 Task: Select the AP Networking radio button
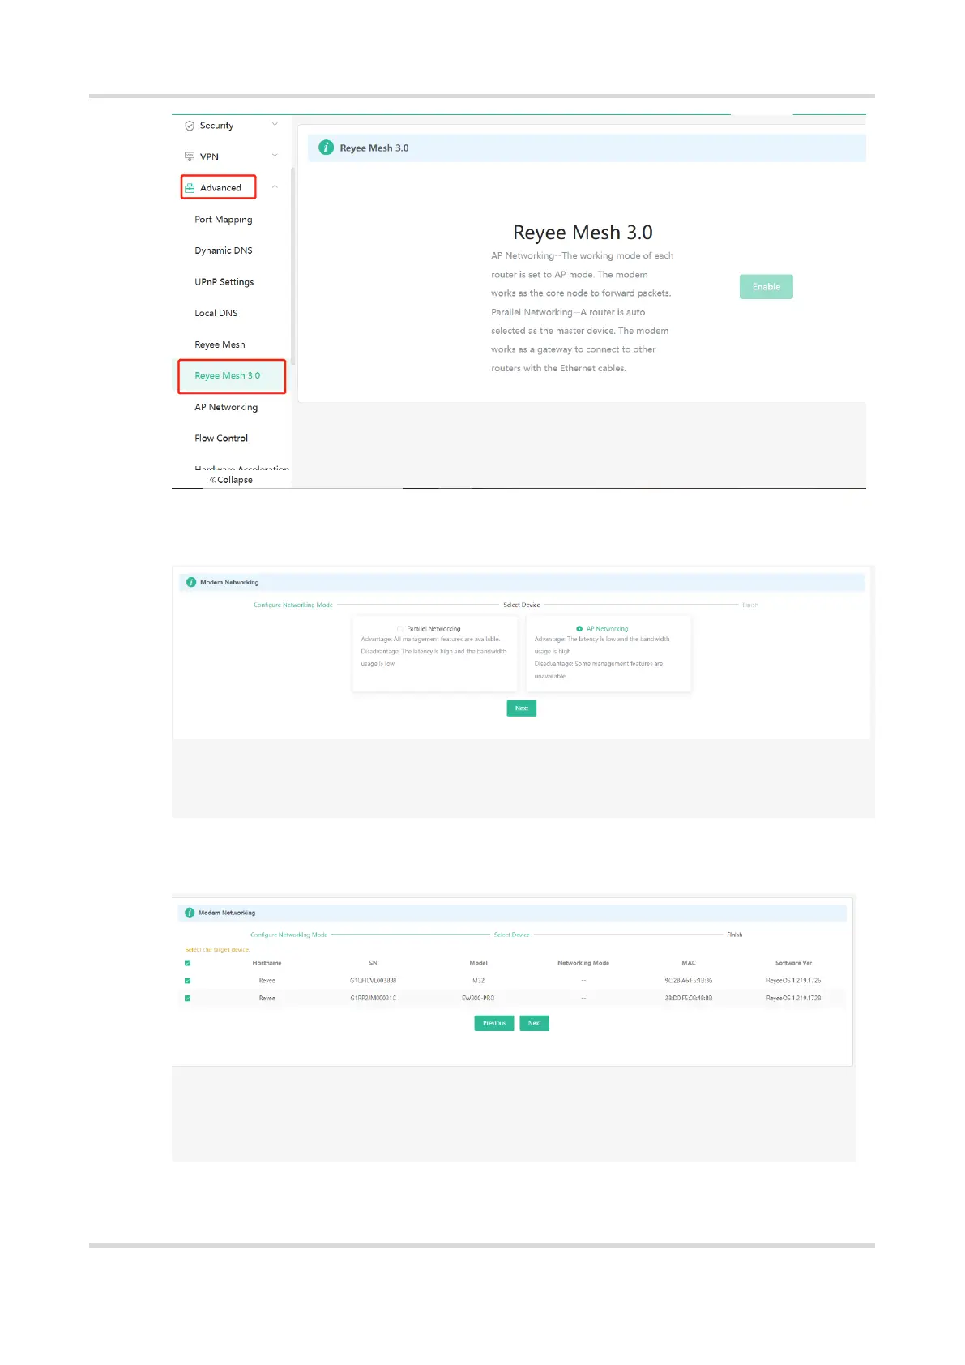click(x=579, y=629)
